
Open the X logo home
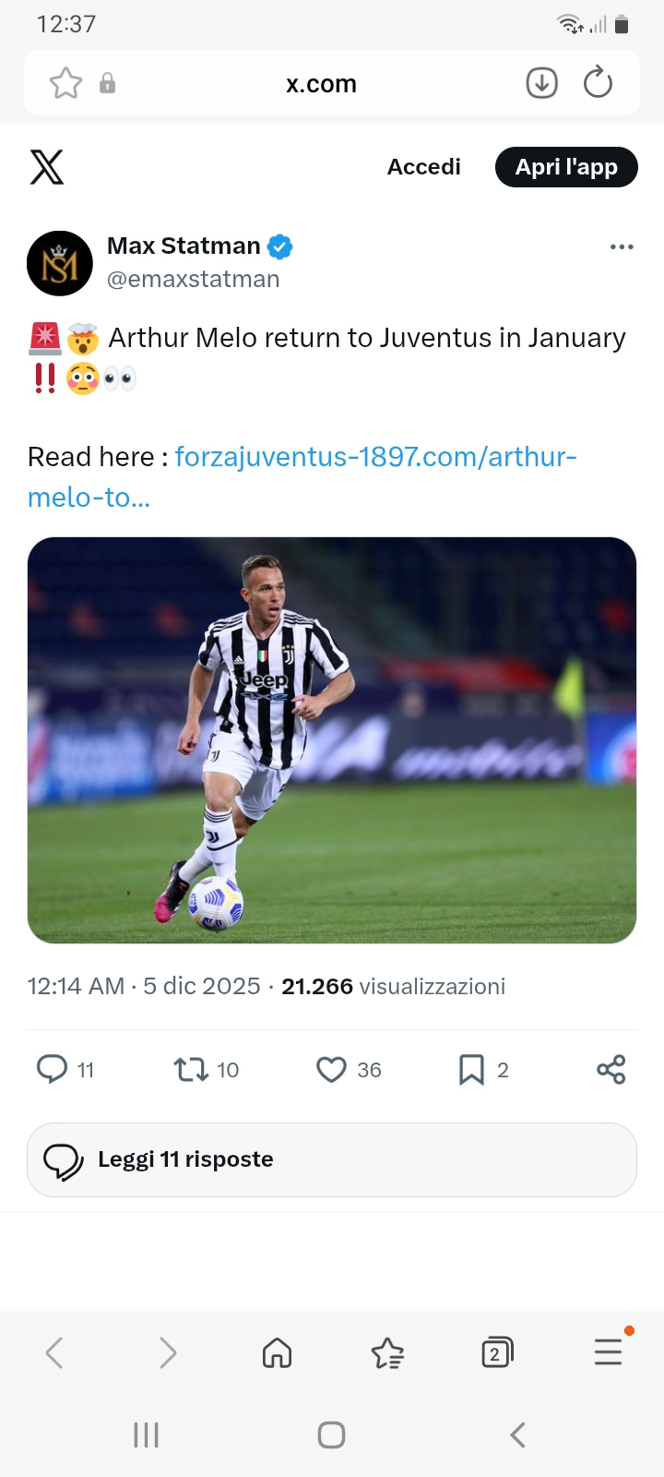[47, 167]
